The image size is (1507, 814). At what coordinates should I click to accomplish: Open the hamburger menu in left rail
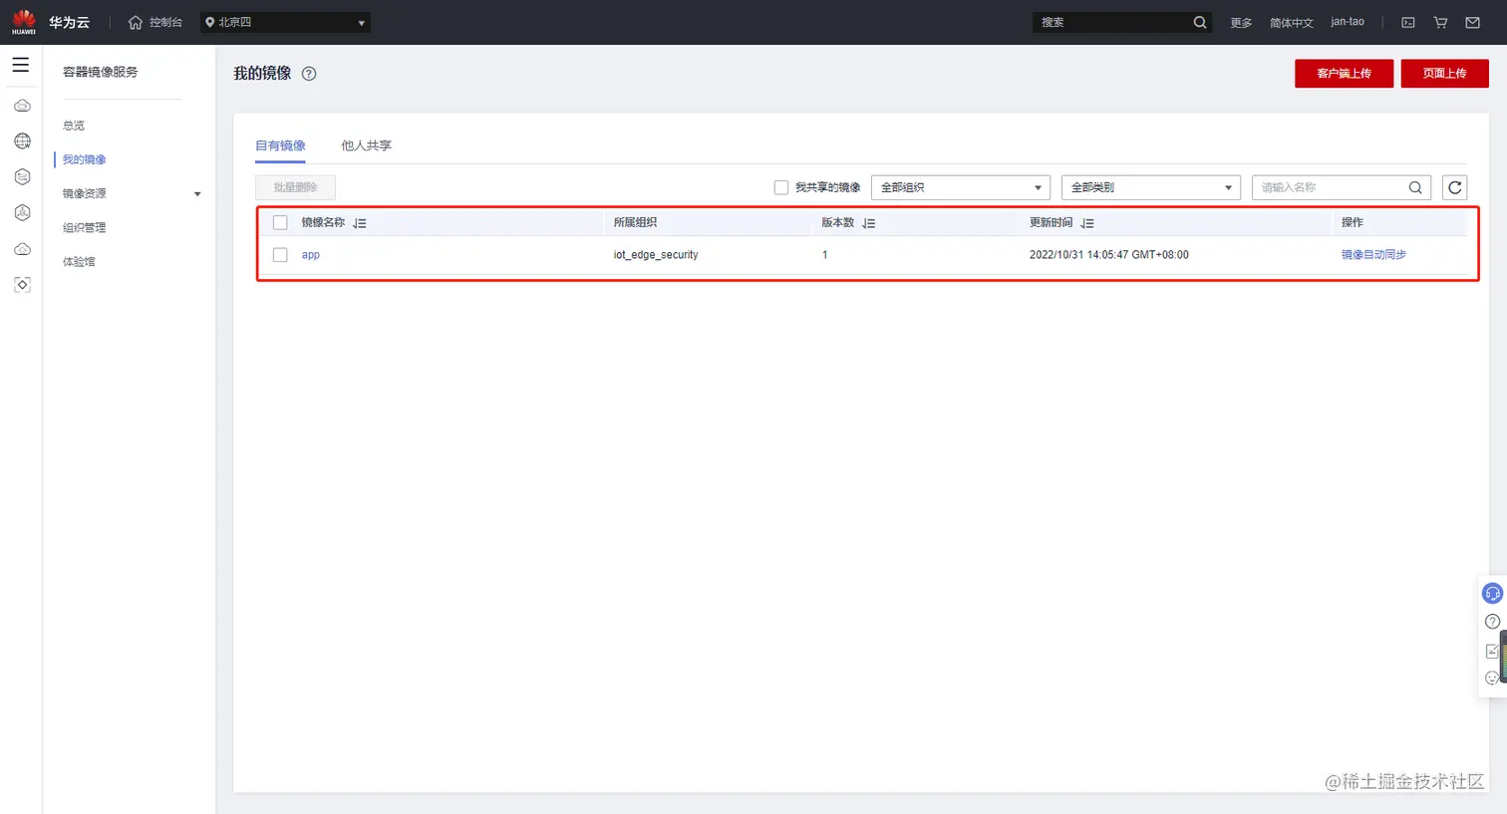point(21,65)
